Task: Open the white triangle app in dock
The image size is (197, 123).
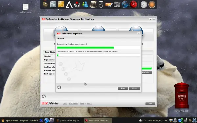Action: (x=69, y=5)
